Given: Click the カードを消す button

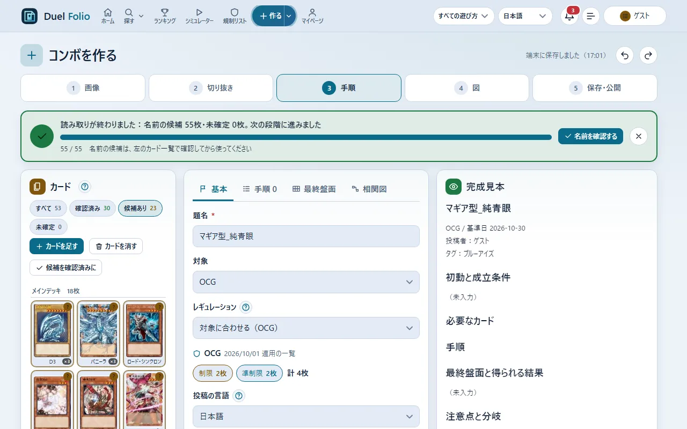Looking at the screenshot, I should pos(116,246).
